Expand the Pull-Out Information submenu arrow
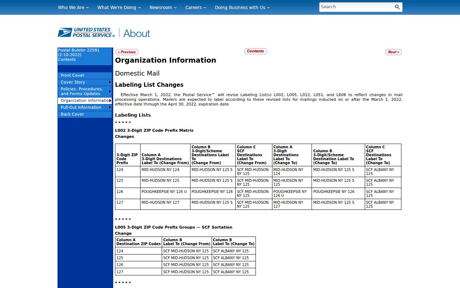 point(110,107)
